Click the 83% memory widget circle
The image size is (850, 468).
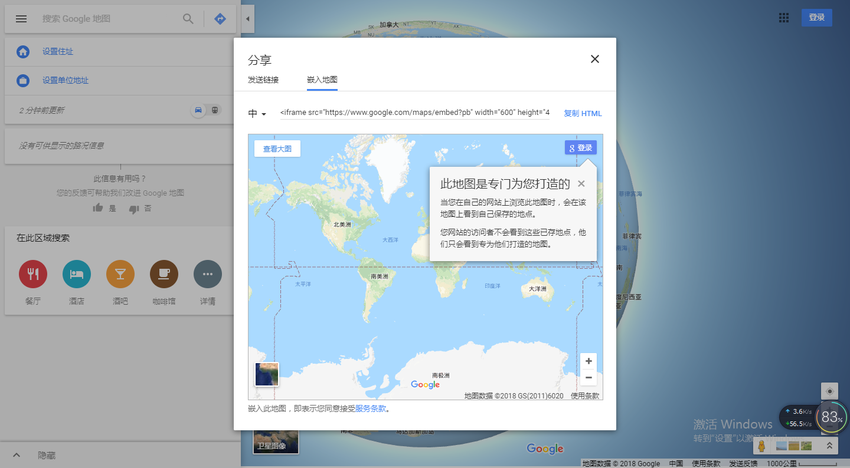tap(832, 417)
